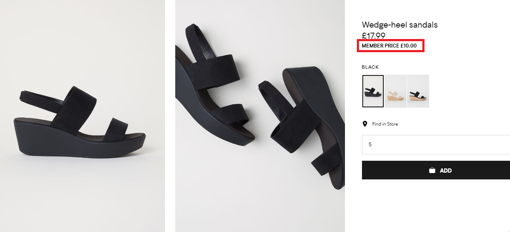Click the £17.99 regular price

pyautogui.click(x=373, y=35)
